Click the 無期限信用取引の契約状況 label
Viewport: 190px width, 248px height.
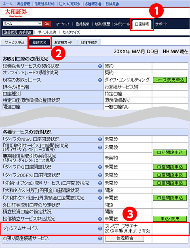coord(29,156)
